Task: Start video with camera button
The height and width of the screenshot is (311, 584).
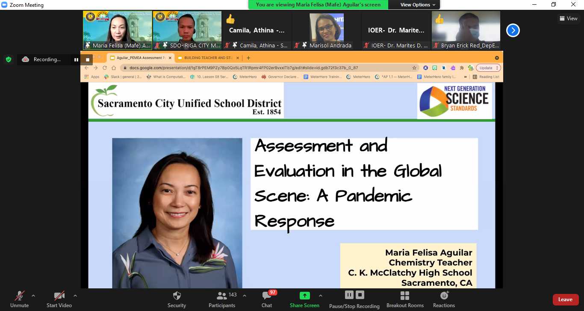Action: tap(59, 296)
